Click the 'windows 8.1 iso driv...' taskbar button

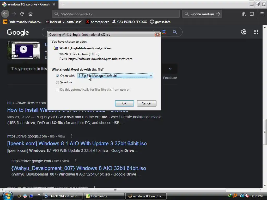point(146,196)
